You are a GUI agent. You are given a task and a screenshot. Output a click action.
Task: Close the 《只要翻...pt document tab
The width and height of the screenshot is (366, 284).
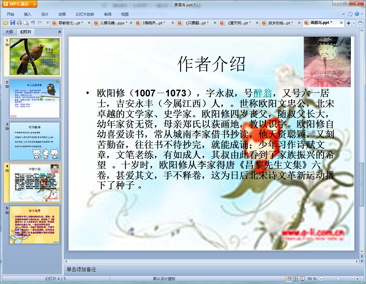coord(215,23)
